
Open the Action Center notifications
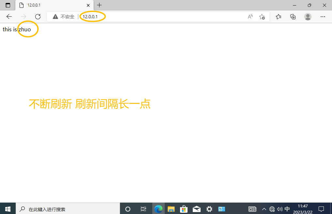coord(321,209)
